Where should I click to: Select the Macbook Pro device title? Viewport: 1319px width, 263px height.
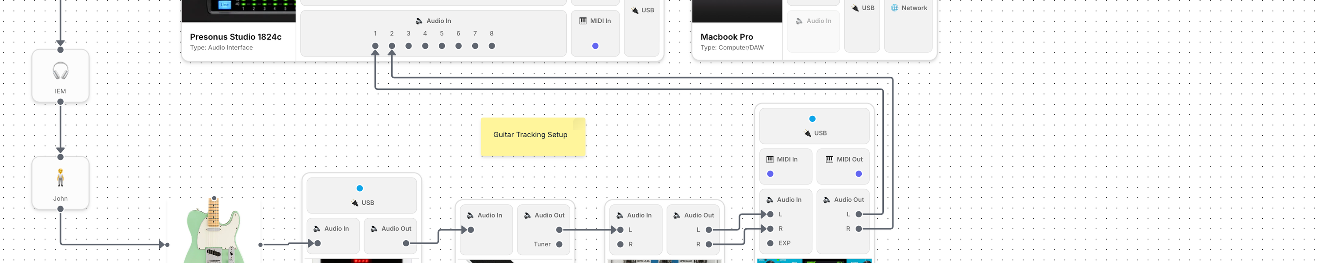[726, 37]
